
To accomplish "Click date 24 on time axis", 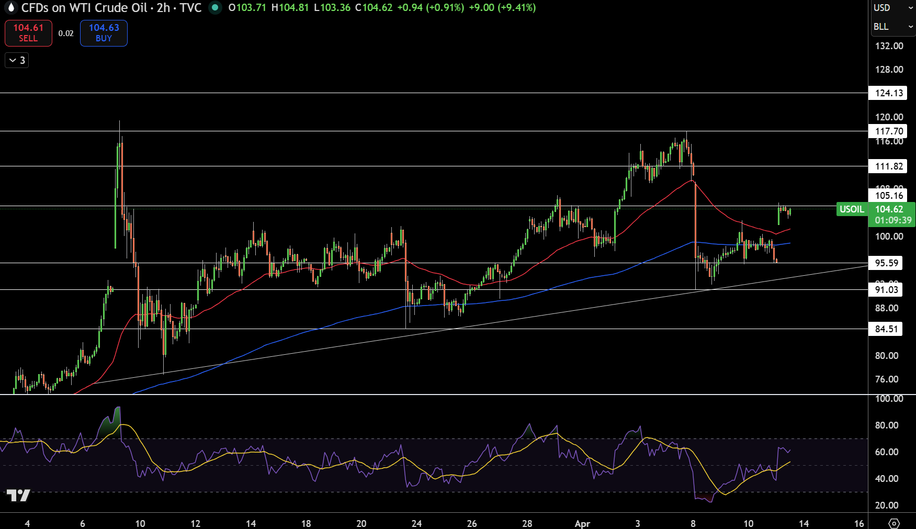I will 416,523.
